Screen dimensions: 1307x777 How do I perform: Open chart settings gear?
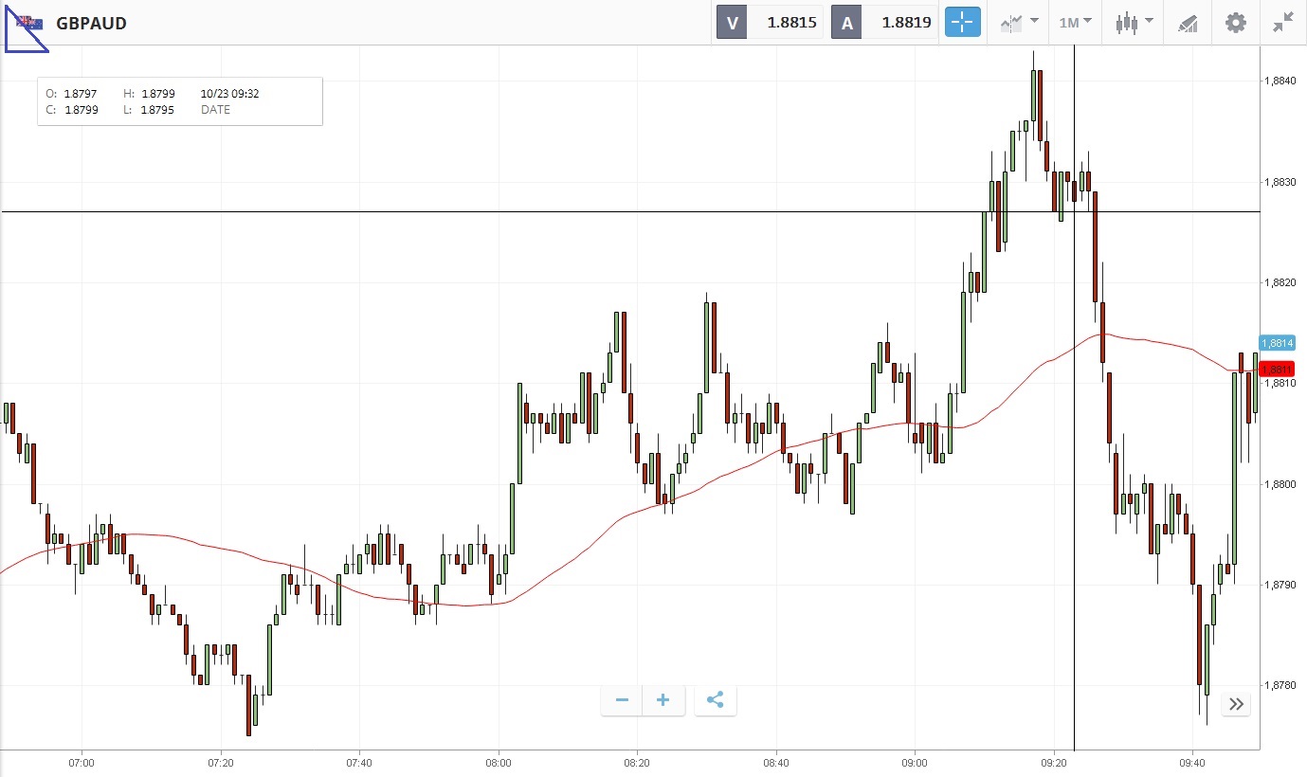[1236, 23]
